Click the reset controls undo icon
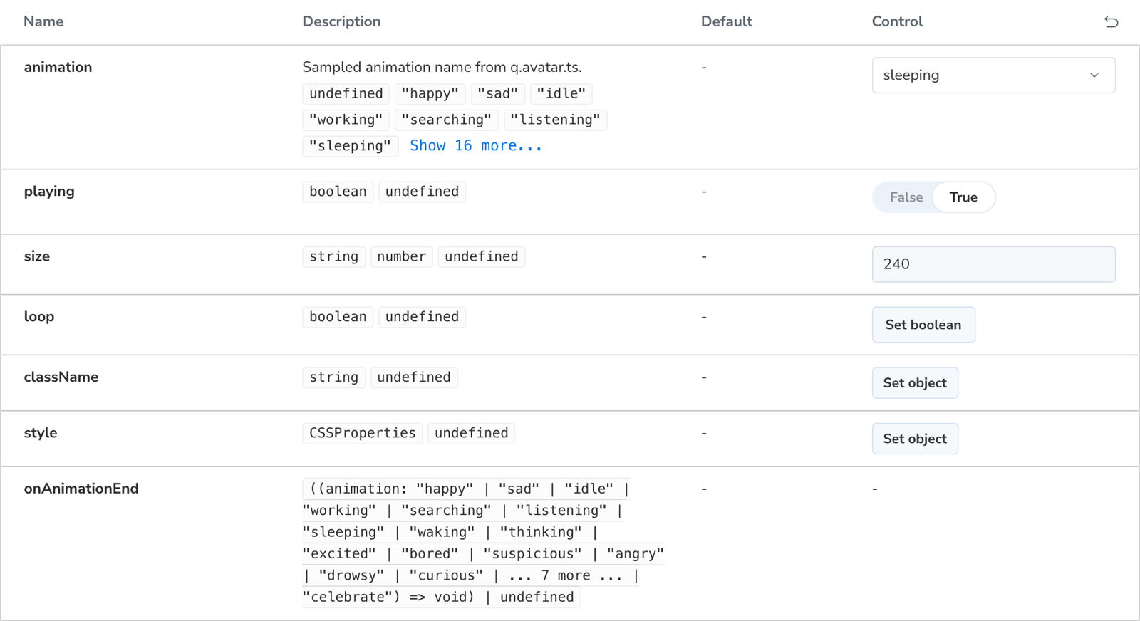This screenshot has height=621, width=1140. tap(1111, 22)
